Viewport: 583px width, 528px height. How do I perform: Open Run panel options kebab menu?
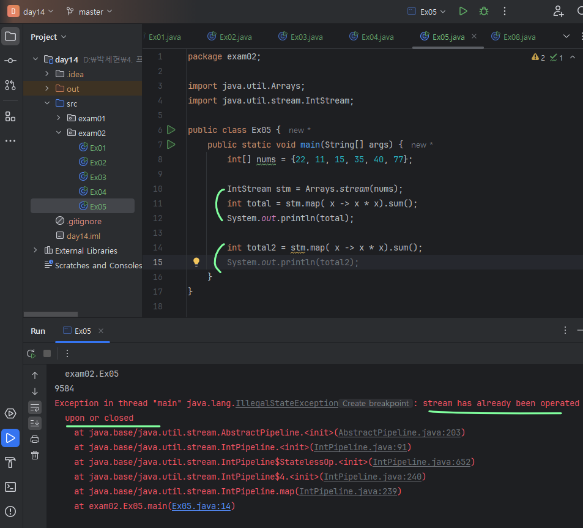[x=565, y=330]
